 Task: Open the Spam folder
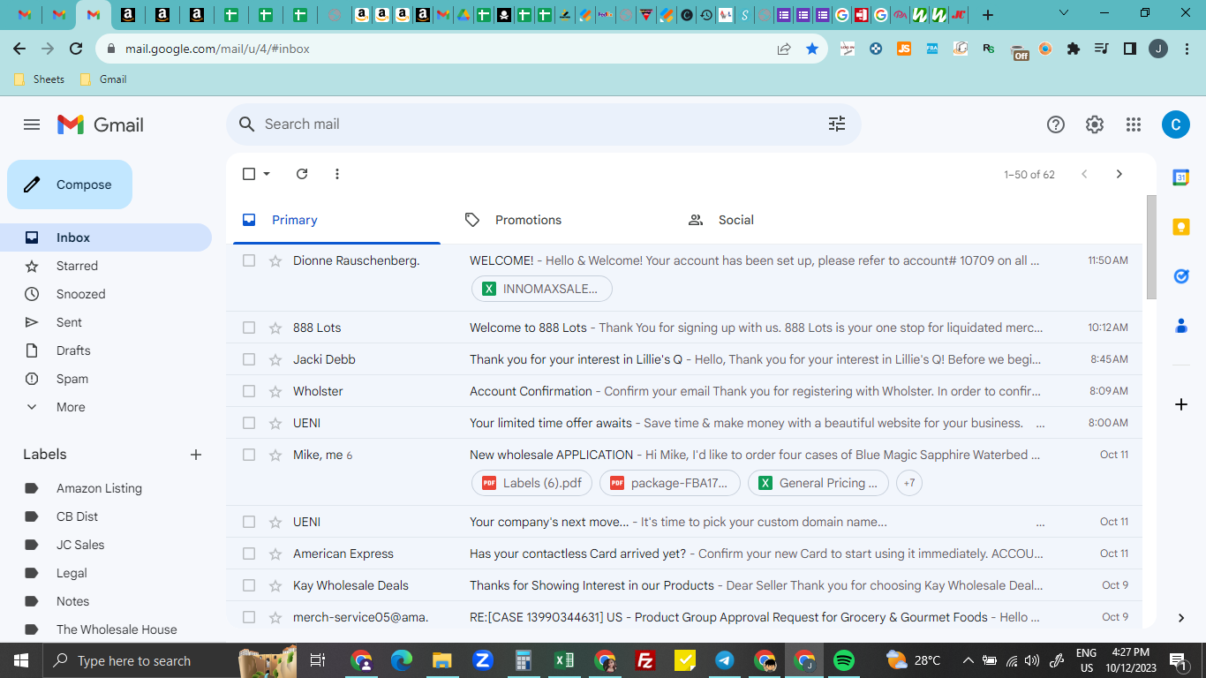coord(106,379)
